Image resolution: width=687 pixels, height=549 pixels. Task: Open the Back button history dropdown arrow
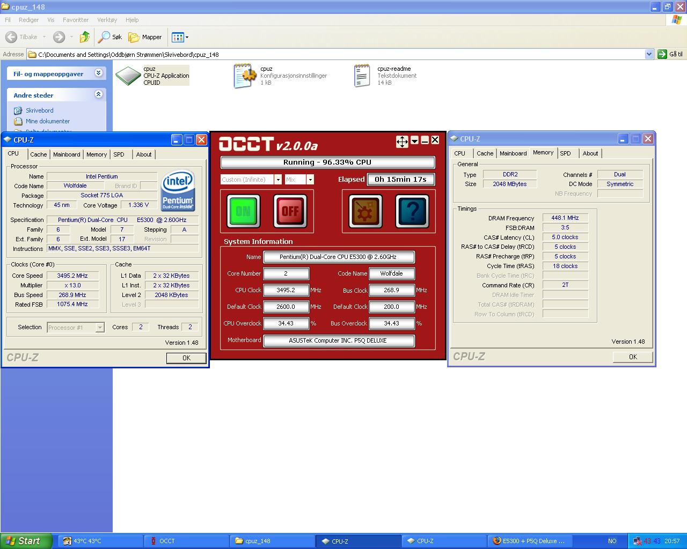pos(44,37)
